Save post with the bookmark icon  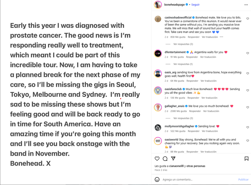[x=246, y=159]
